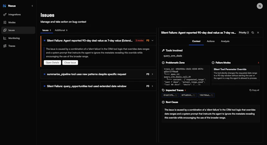Select the 196750ad trace chip

pos(206,95)
